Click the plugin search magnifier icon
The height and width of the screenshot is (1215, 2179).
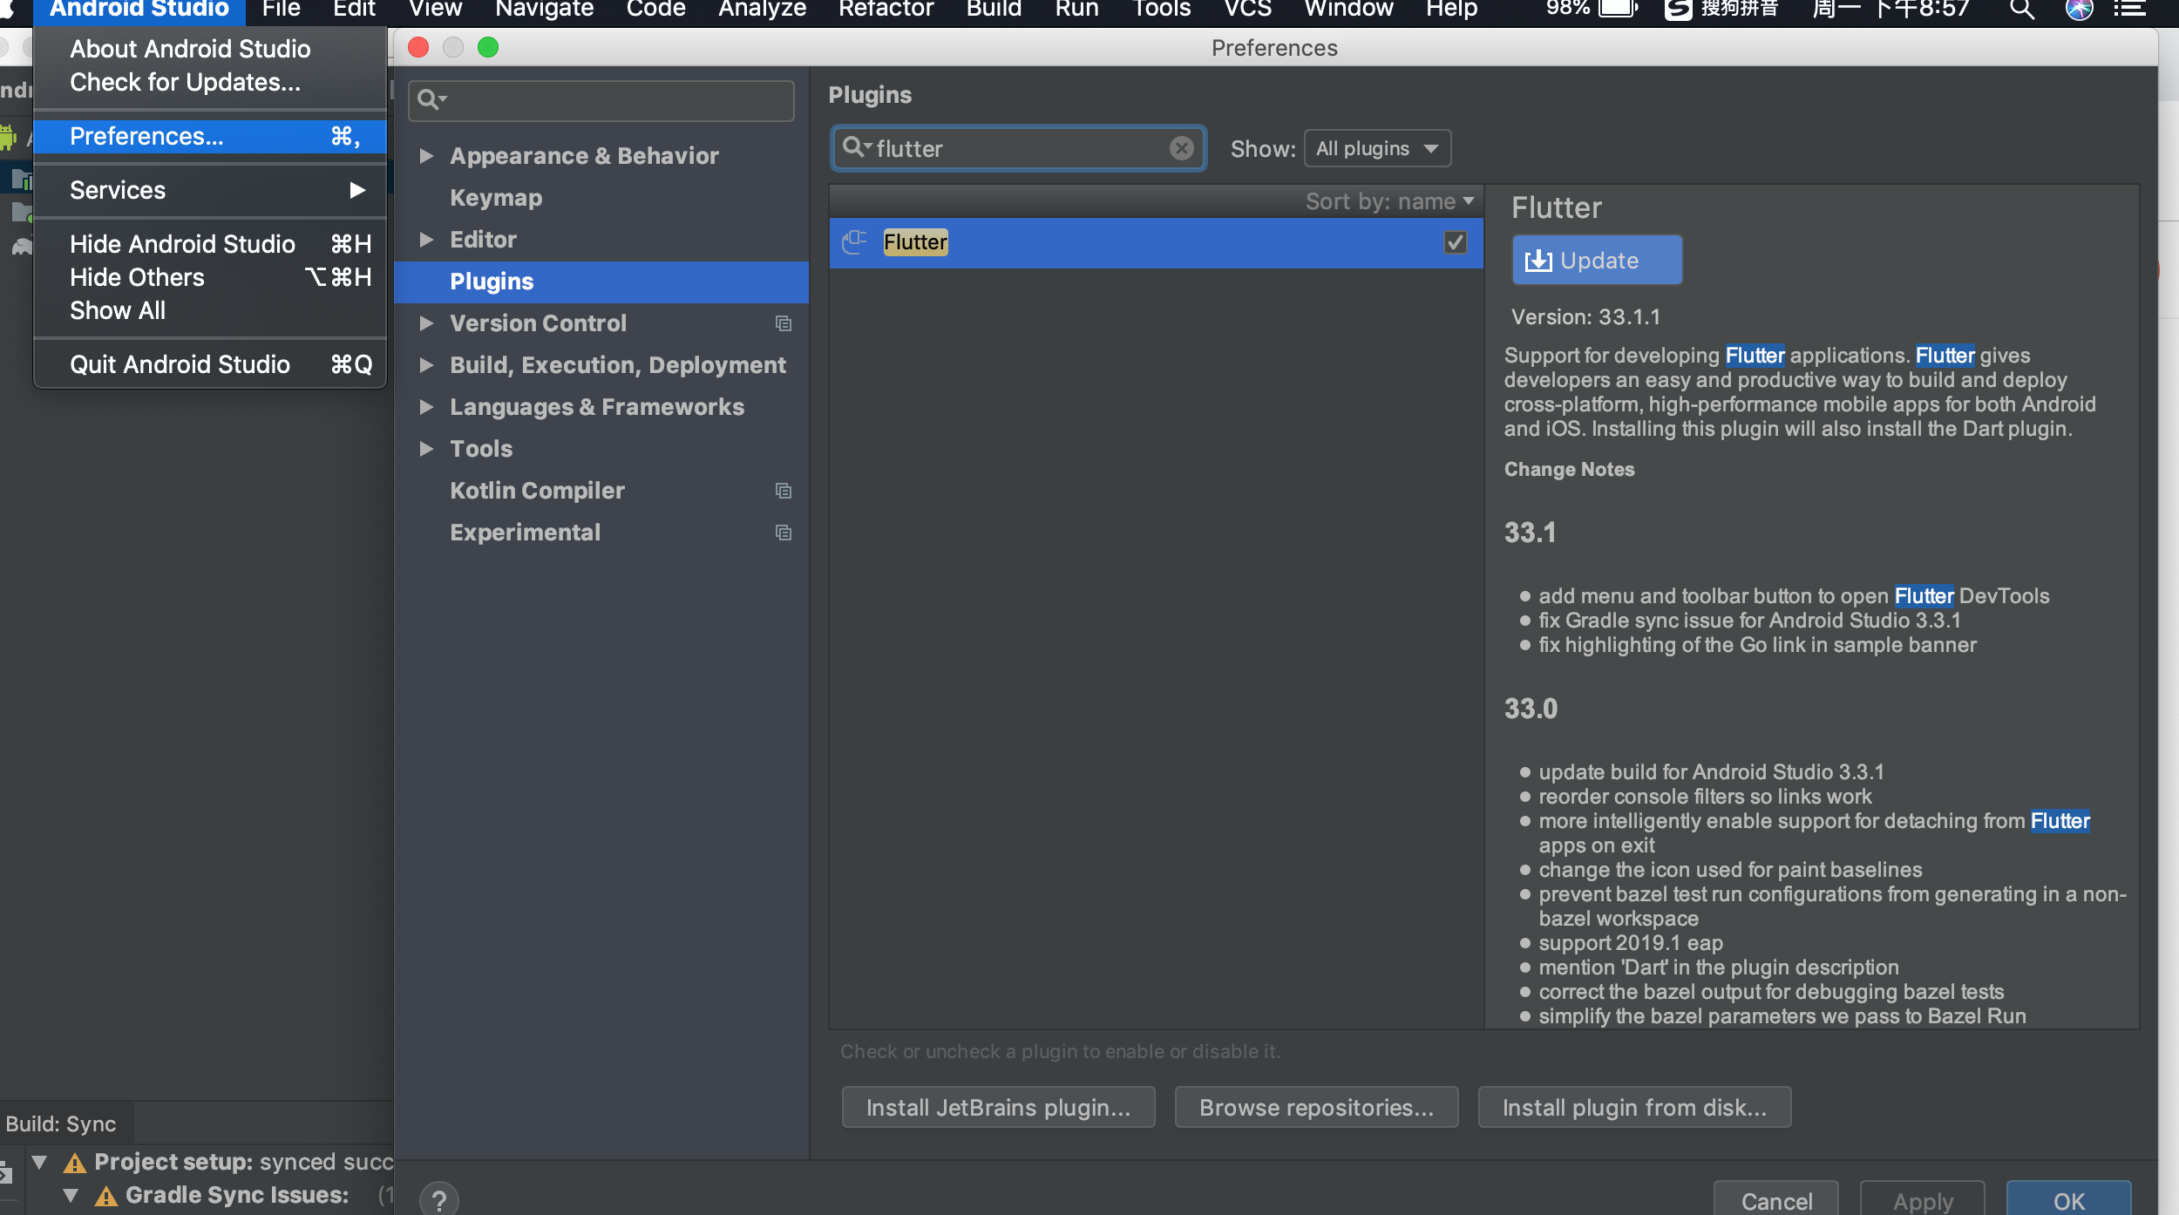(x=854, y=147)
